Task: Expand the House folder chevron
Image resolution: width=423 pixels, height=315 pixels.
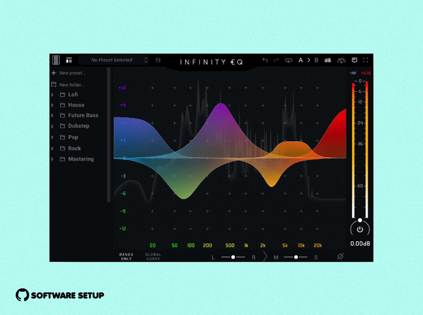Action: [52, 105]
